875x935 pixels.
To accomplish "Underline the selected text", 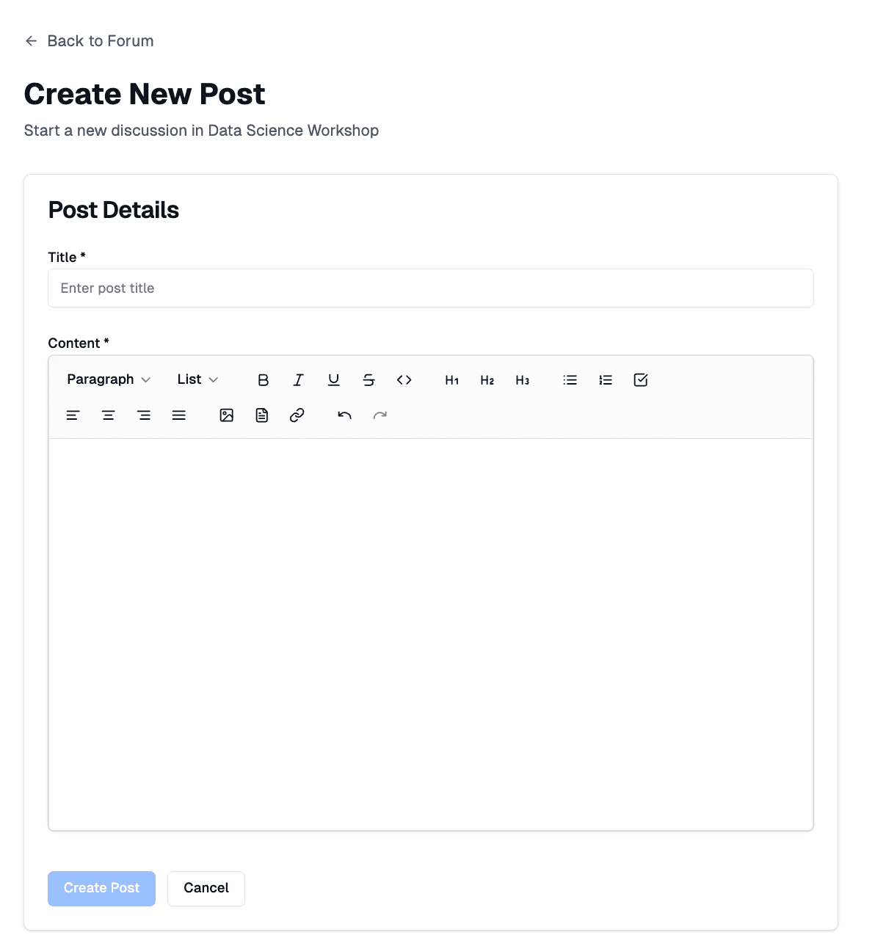I will pyautogui.click(x=333, y=379).
